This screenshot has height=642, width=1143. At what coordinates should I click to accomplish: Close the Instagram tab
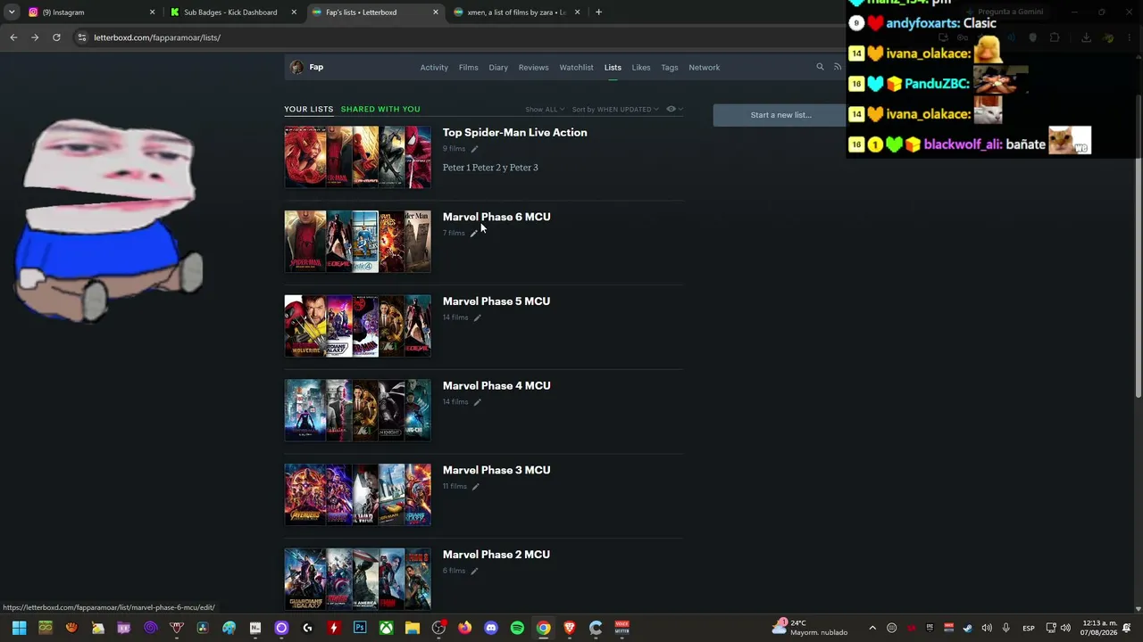[x=152, y=12]
